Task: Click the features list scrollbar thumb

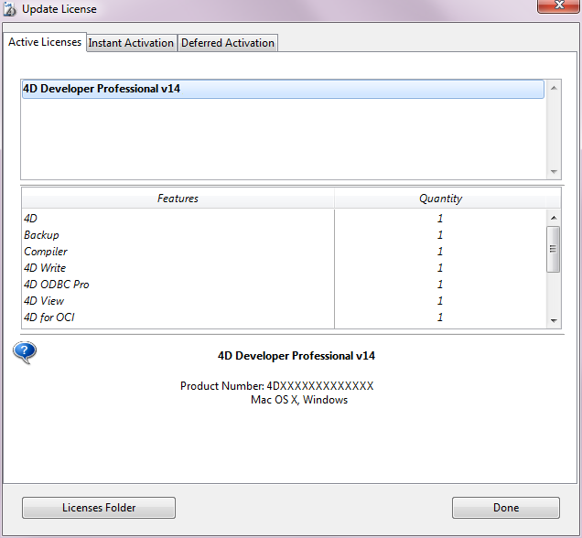Action: pos(553,249)
